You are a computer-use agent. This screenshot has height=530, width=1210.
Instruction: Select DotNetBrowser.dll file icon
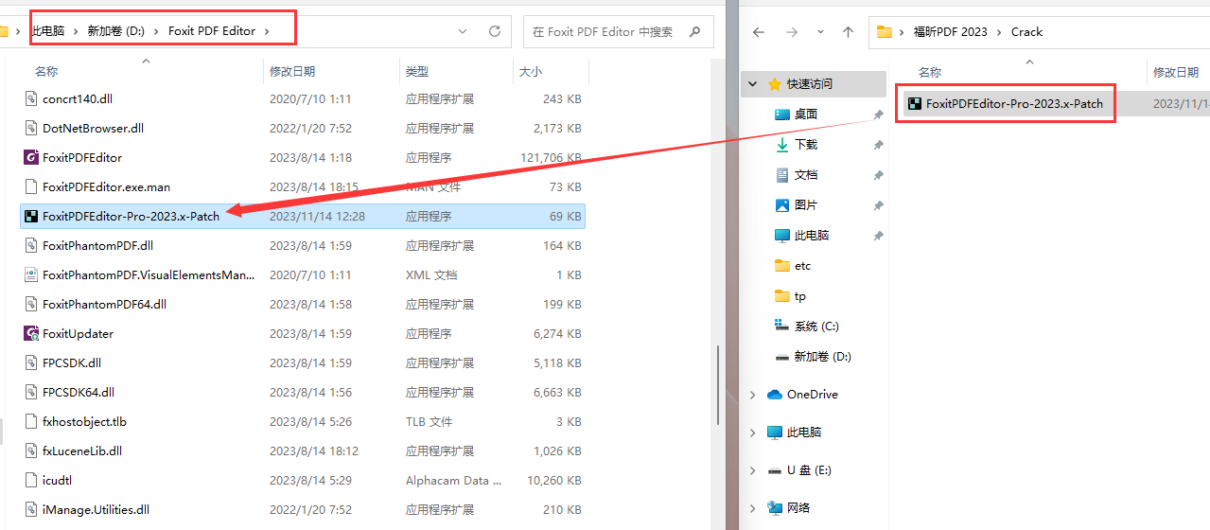[30, 128]
